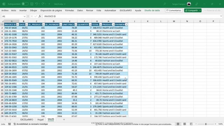224x126 pixels.
Task: Select the SALES sheet tab
Action: [x=51, y=119]
